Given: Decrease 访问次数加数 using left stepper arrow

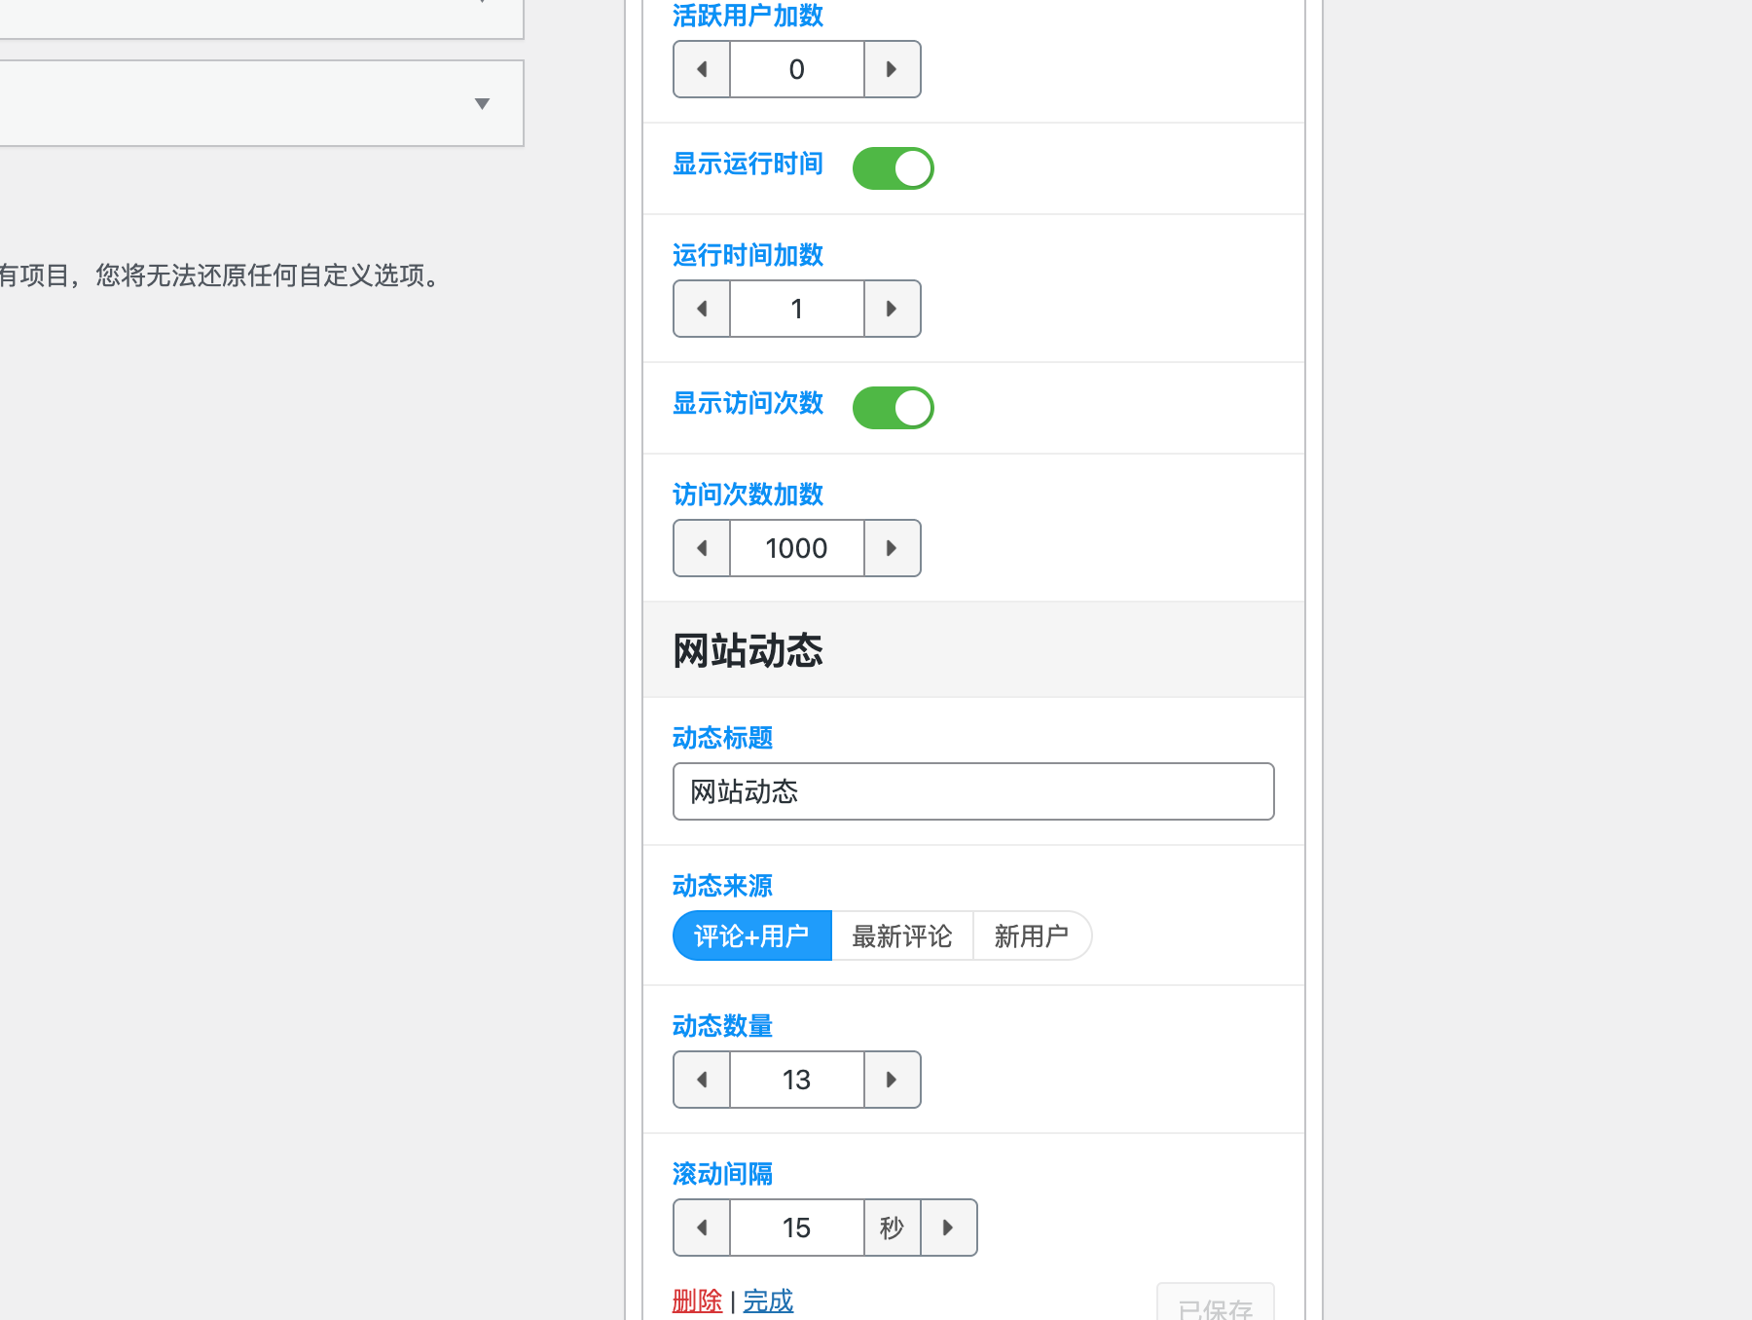Looking at the screenshot, I should (x=702, y=548).
